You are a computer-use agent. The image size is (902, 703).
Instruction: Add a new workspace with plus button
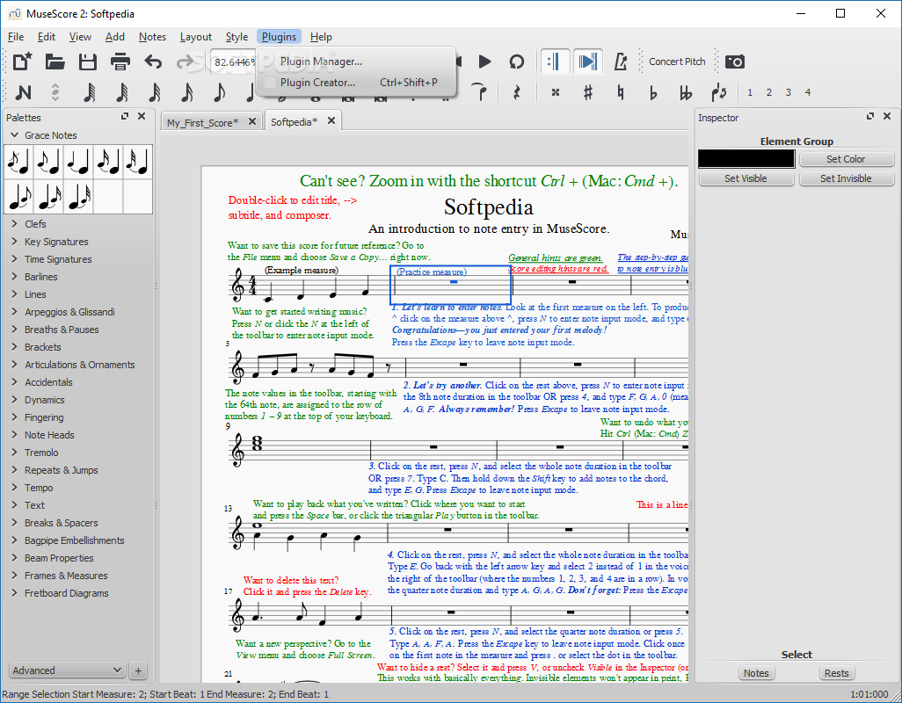(x=138, y=670)
